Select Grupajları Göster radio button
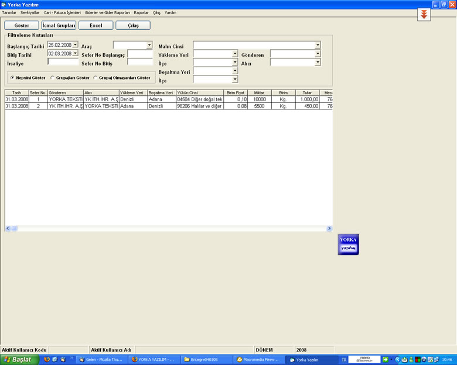457x365 pixels. pos(52,78)
